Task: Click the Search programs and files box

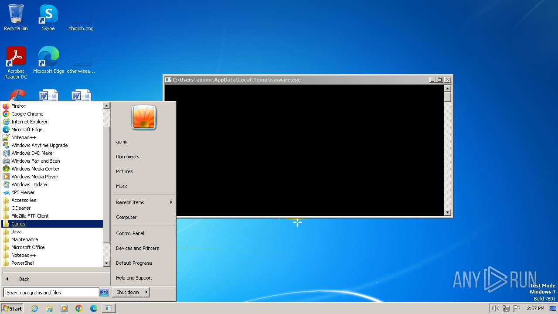Action: click(51, 293)
